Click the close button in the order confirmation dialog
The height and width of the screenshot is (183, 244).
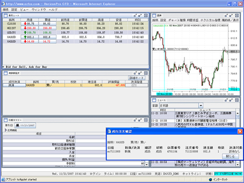(x=230, y=156)
